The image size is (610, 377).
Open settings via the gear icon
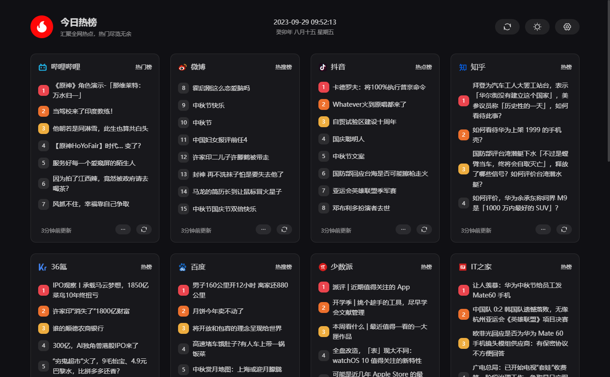567,27
